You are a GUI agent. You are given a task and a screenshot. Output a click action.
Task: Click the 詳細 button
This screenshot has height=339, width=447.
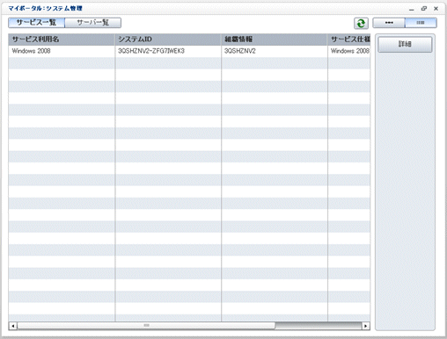[x=405, y=44]
